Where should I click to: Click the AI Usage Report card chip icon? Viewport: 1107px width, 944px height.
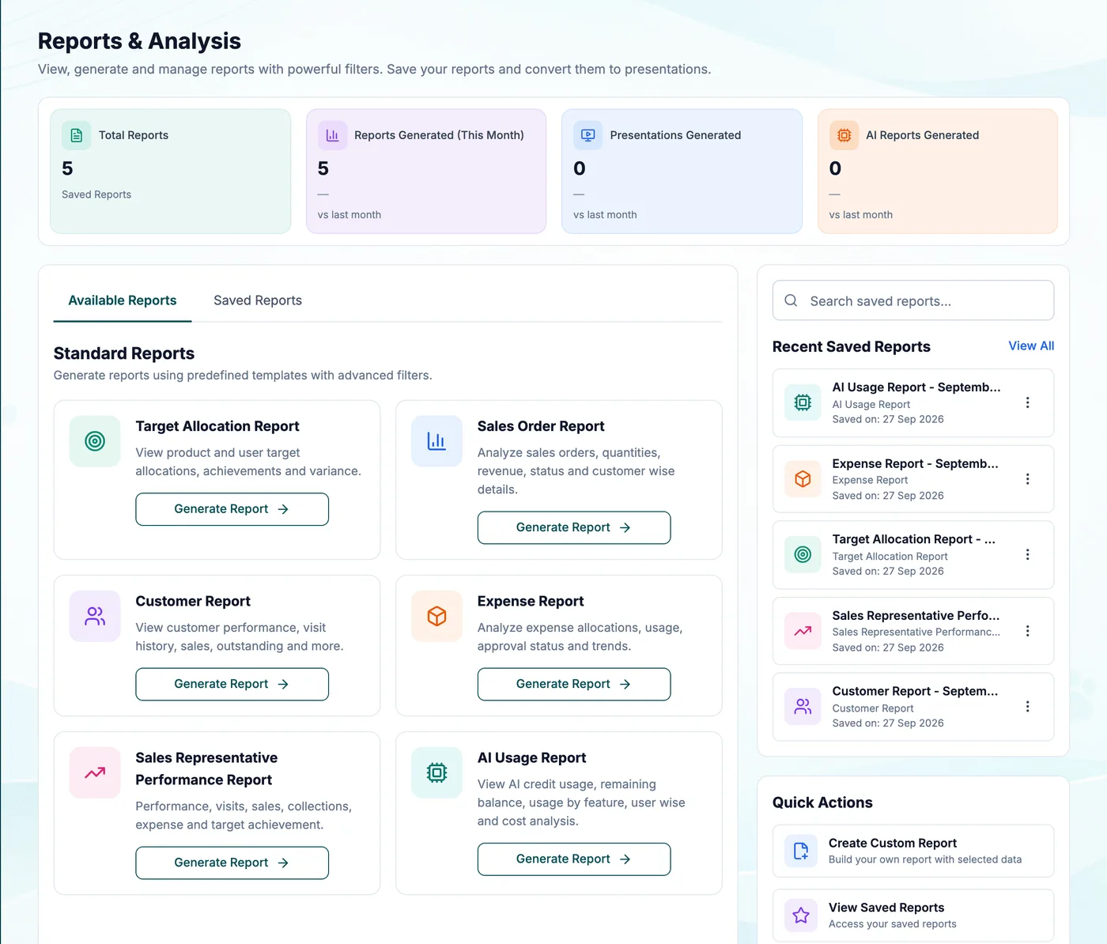coord(436,772)
